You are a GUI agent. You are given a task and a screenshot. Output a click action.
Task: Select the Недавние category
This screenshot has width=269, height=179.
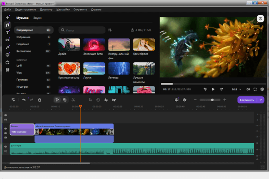34,44
